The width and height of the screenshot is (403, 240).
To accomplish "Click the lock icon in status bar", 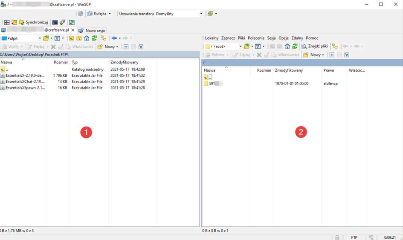I will coord(337,237).
